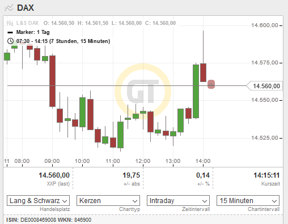Click the 09:00 time axis label

click(x=52, y=161)
